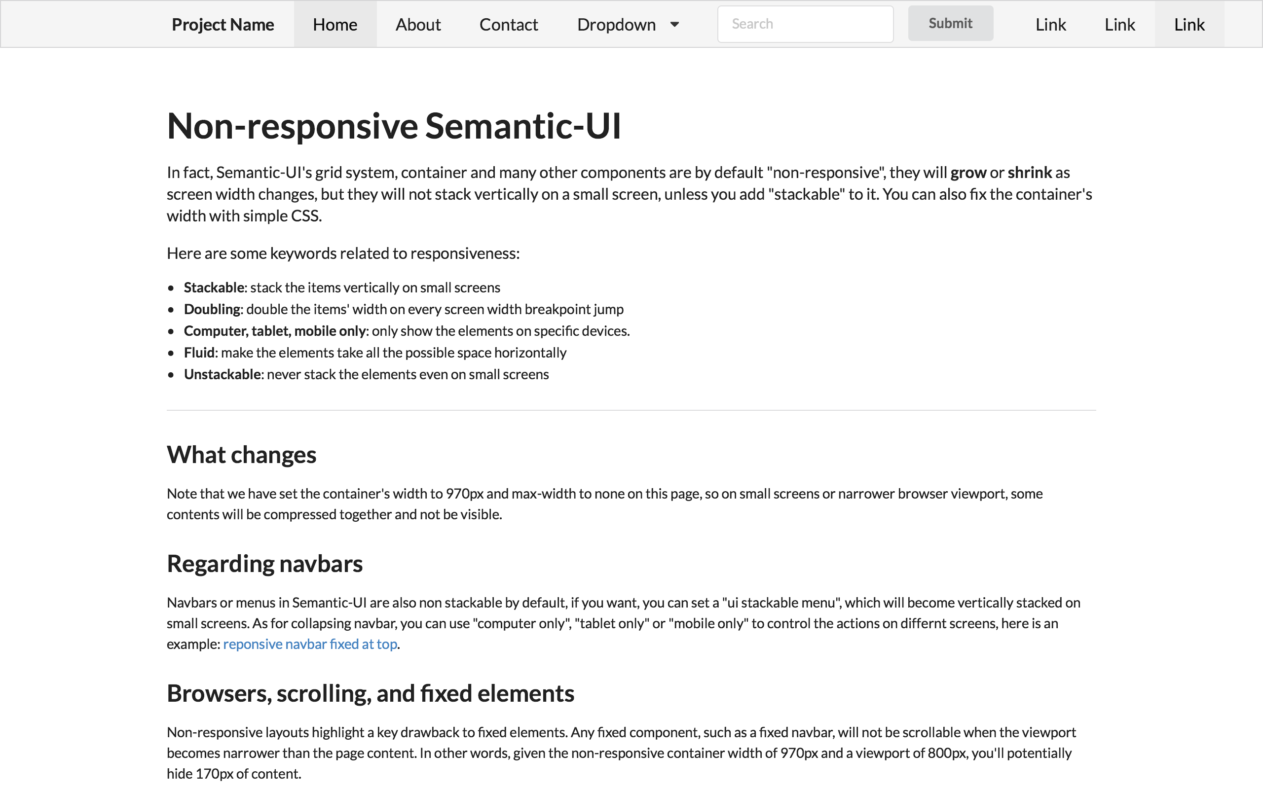Click the Submit button

(950, 24)
